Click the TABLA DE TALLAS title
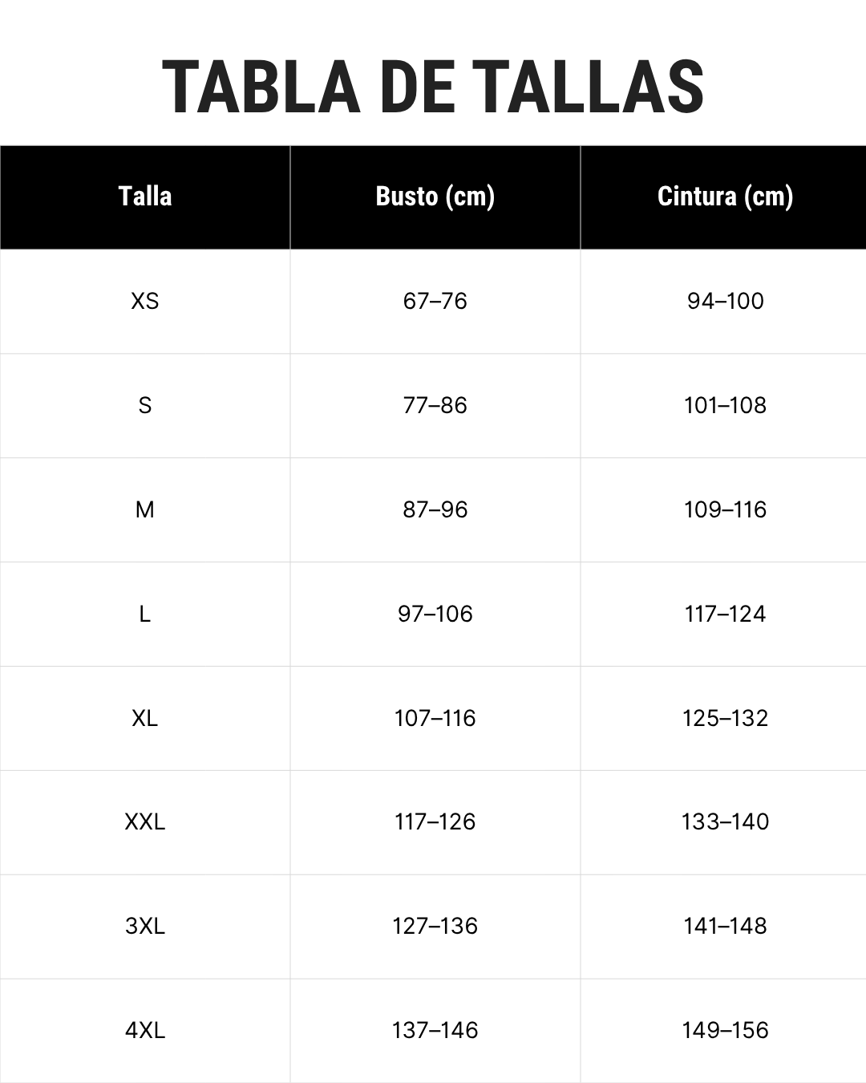This screenshot has height=1083, width=866. 433,87
